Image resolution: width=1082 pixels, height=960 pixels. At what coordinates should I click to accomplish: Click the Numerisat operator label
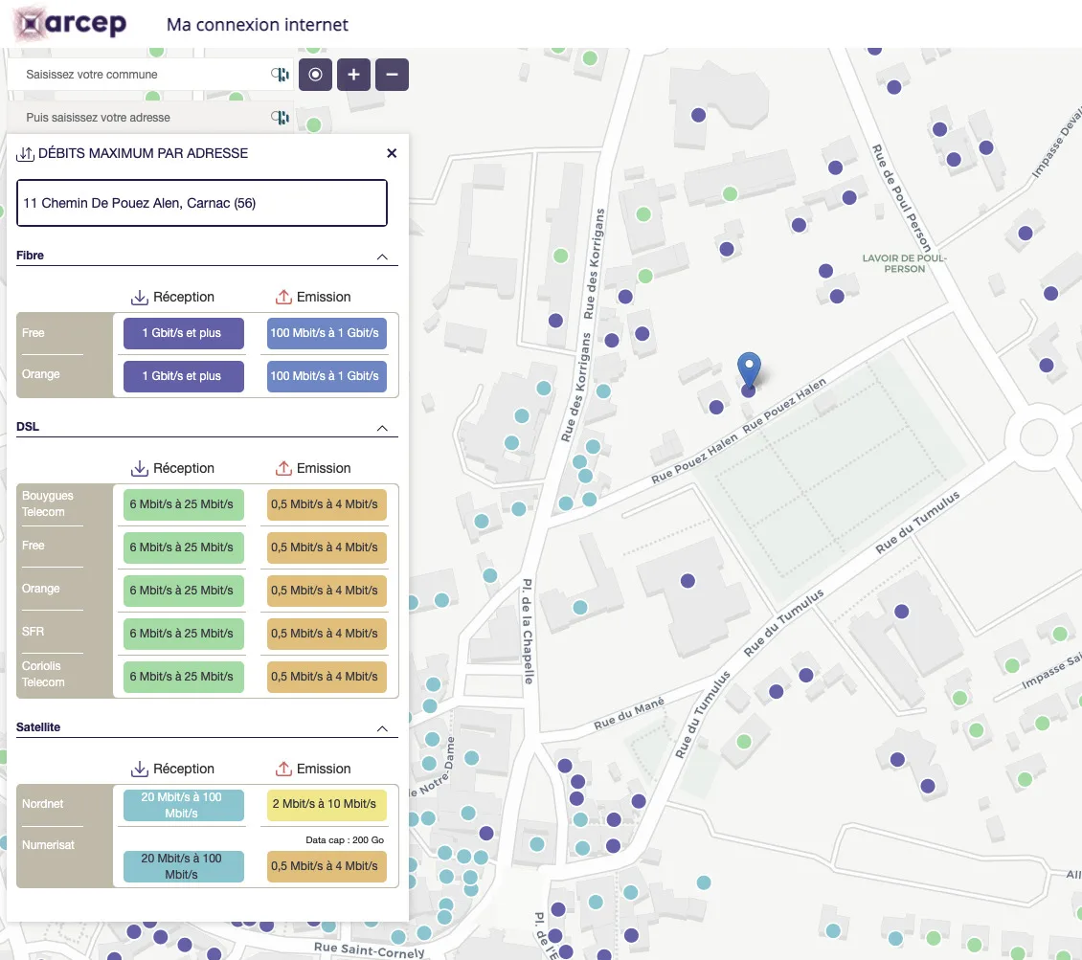[48, 845]
